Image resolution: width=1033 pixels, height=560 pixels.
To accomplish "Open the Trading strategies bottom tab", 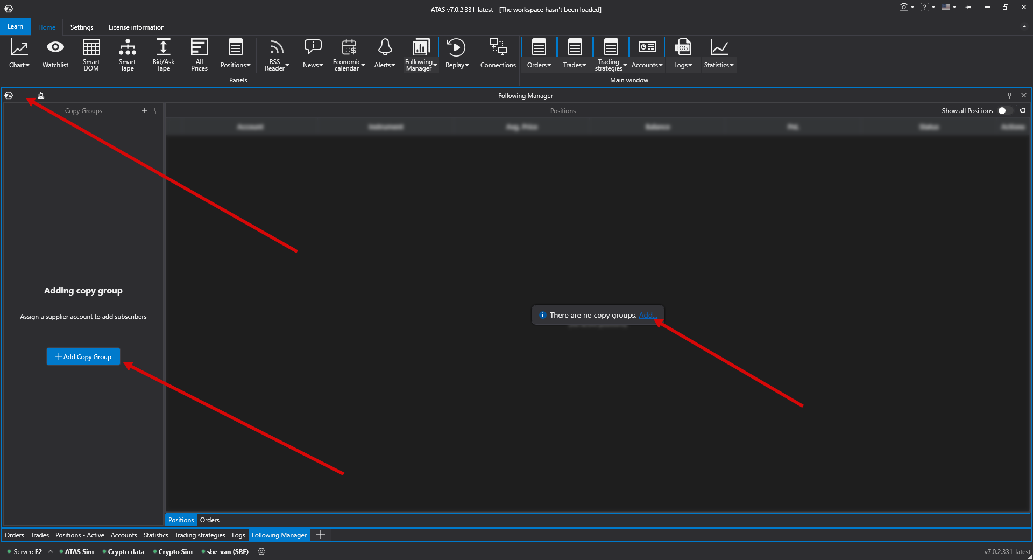I will (200, 535).
